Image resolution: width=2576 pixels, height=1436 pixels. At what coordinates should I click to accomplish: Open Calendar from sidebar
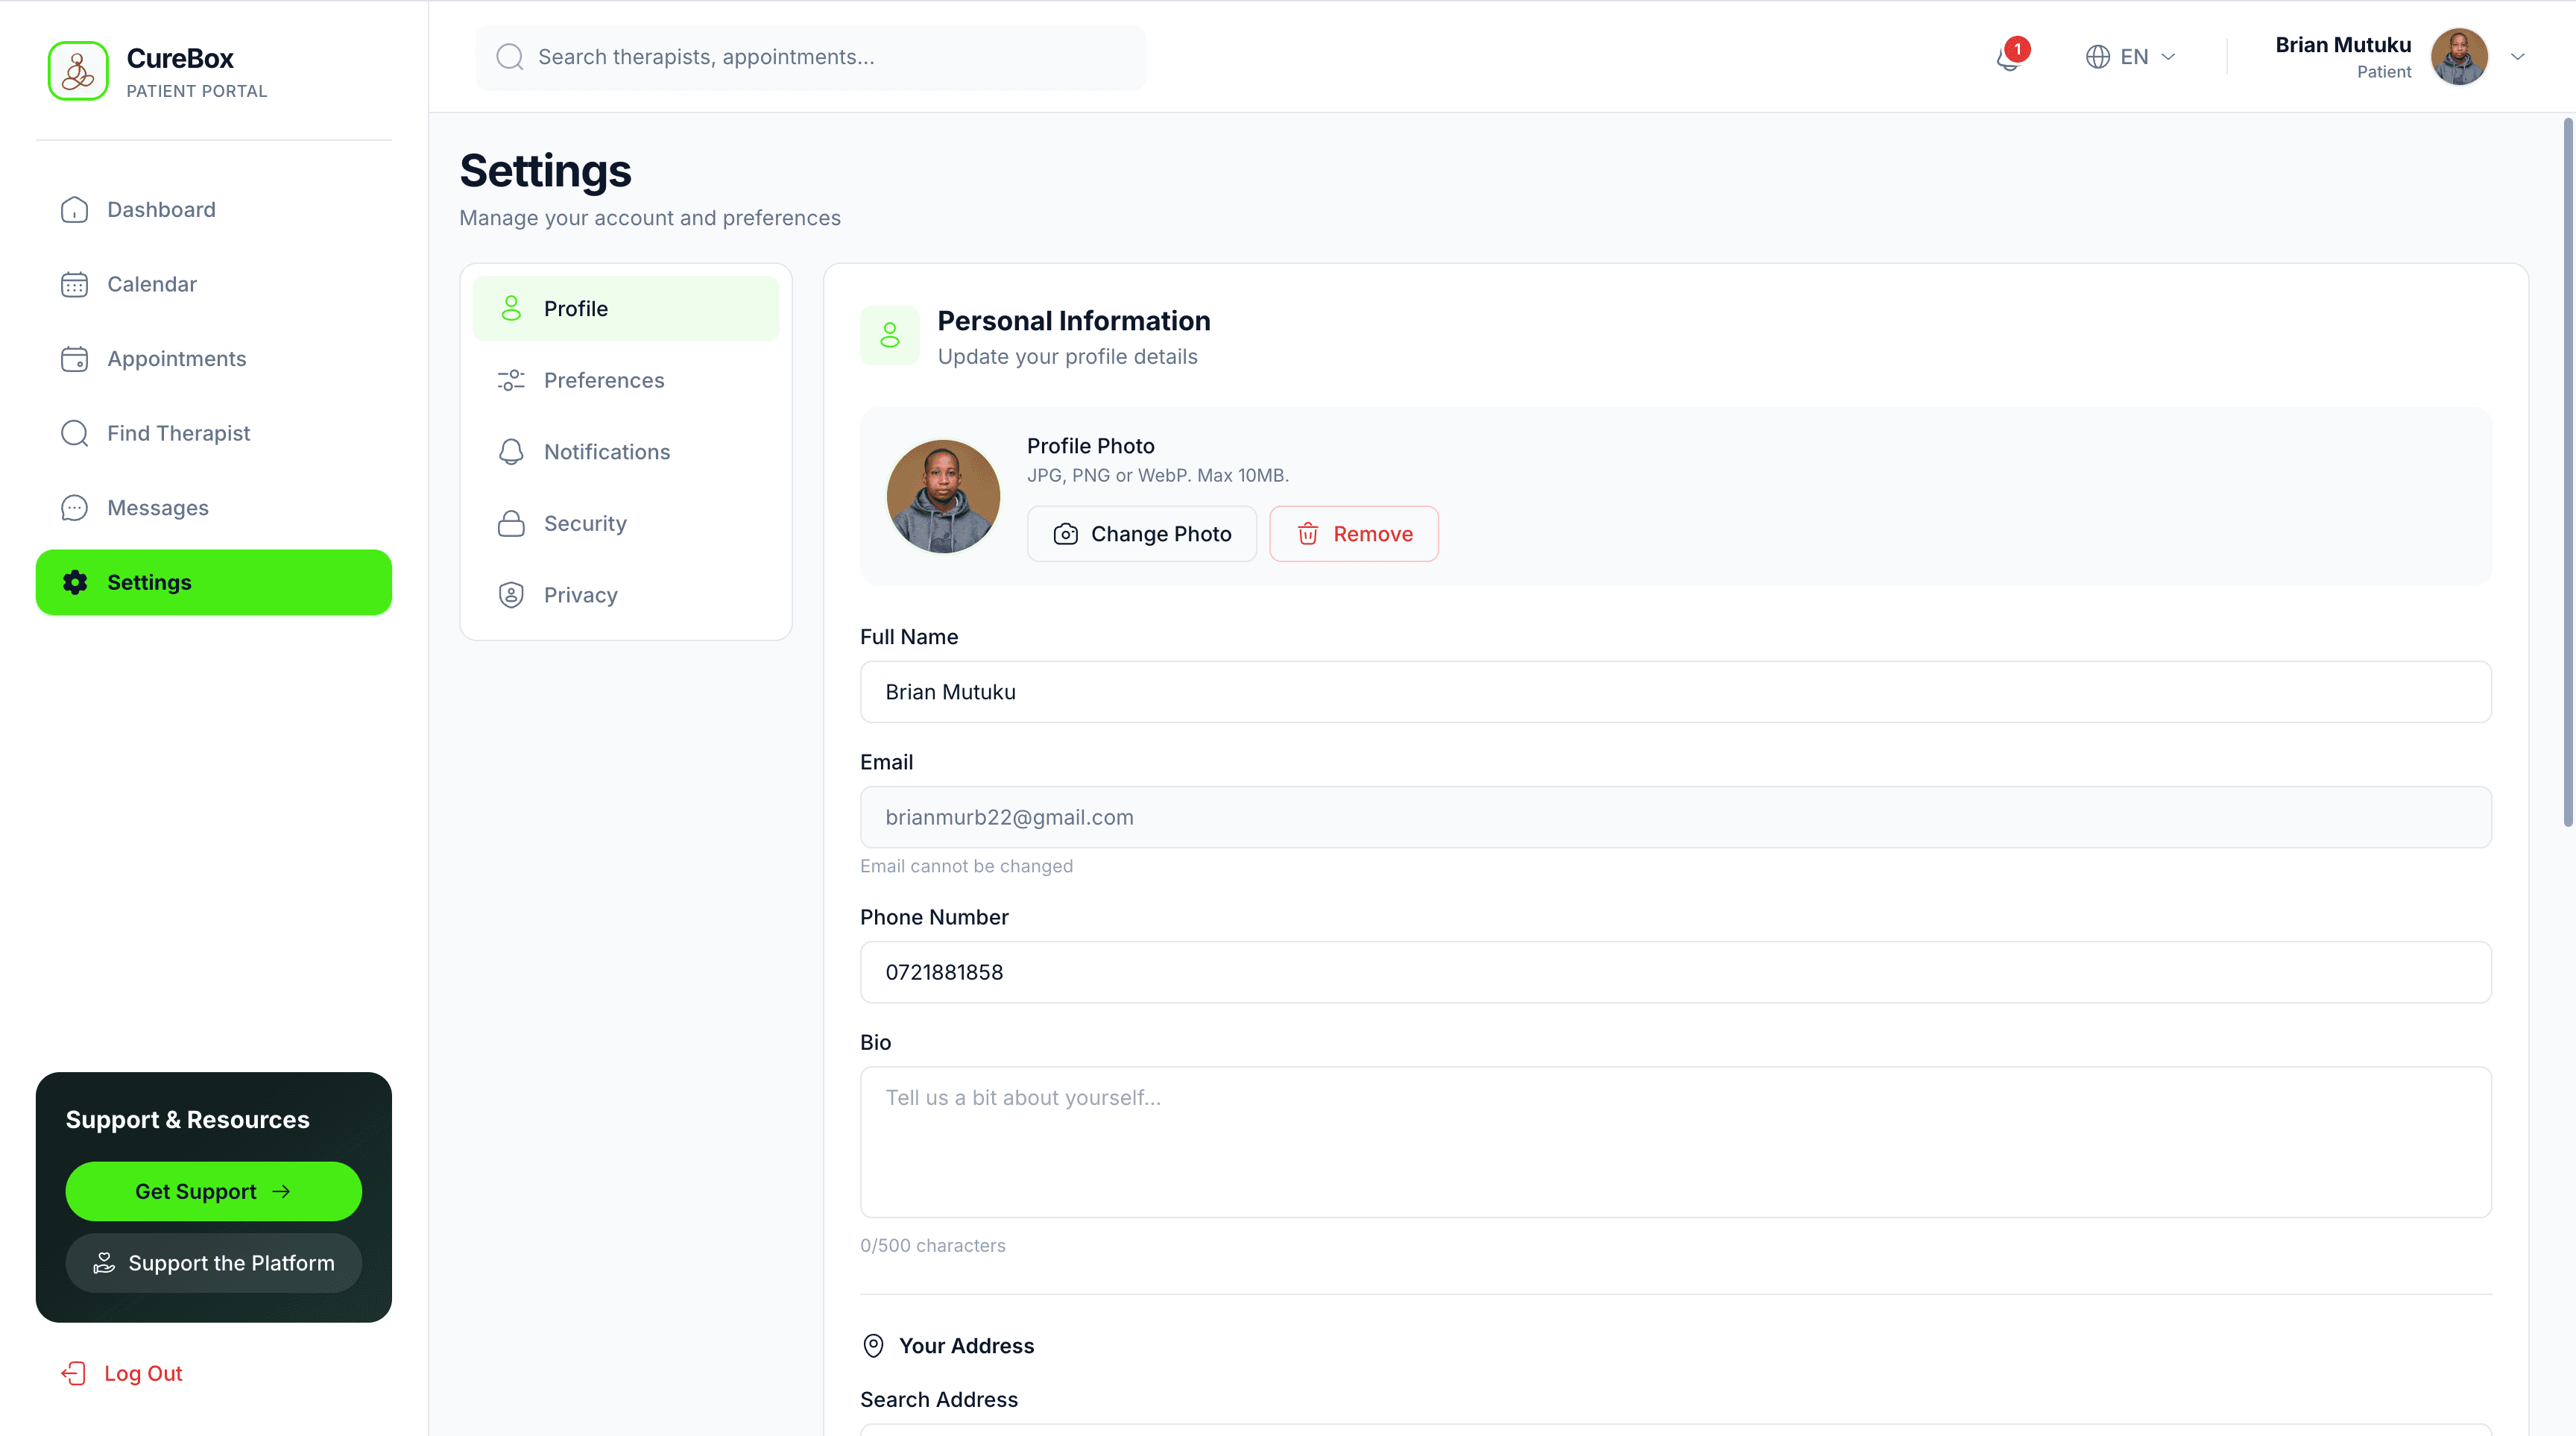[x=152, y=284]
